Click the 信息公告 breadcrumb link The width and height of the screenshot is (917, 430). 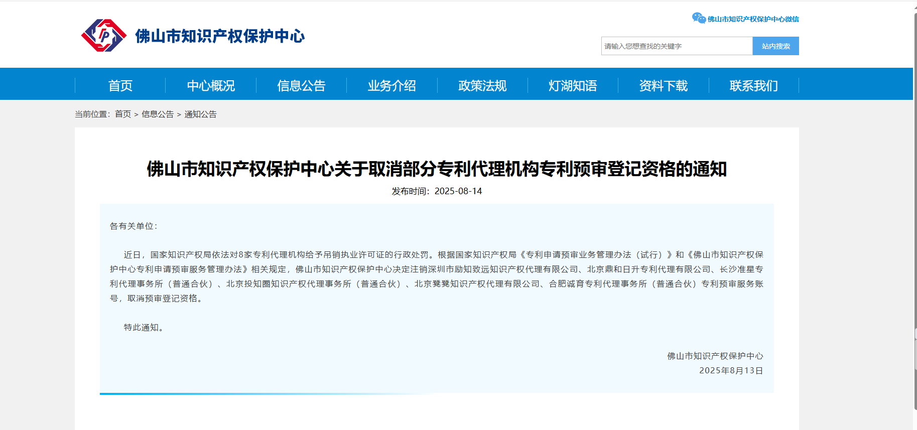click(x=158, y=114)
